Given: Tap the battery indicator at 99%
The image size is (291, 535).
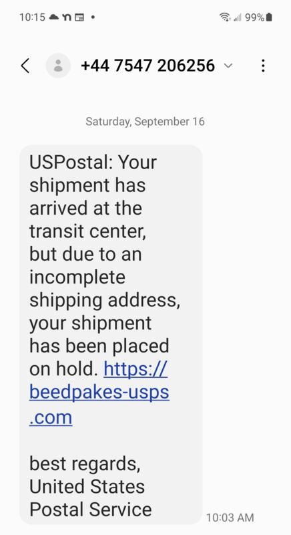Looking at the screenshot, I should tap(259, 17).
